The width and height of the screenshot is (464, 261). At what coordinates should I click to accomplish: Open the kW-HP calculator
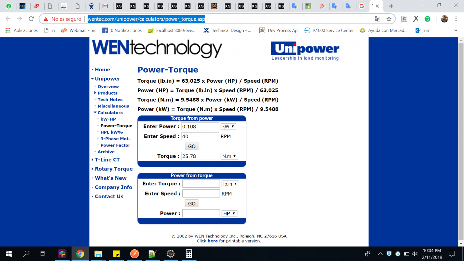(x=108, y=119)
